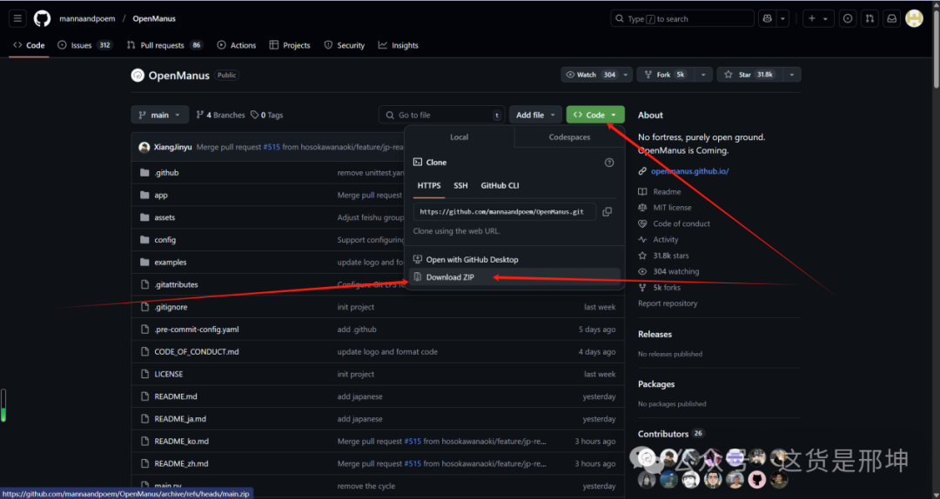Open the config folder
The height and width of the screenshot is (499, 940).
pyautogui.click(x=164, y=240)
